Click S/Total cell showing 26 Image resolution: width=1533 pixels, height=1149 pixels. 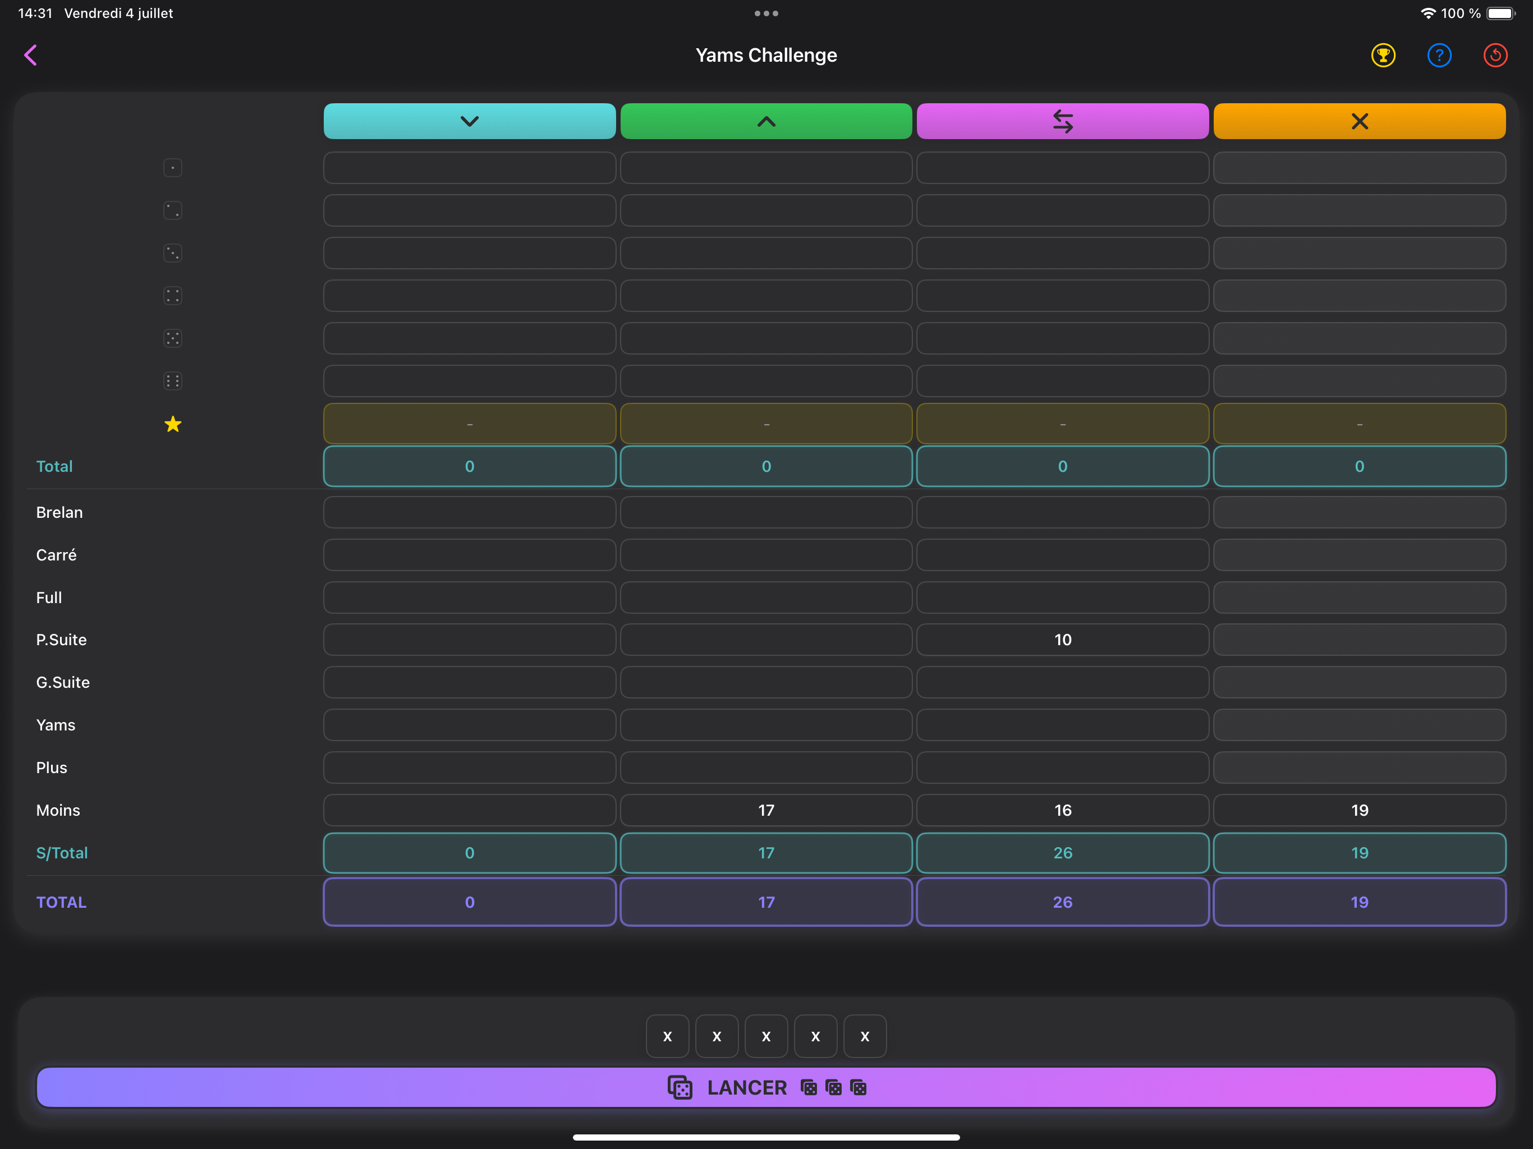(1062, 852)
